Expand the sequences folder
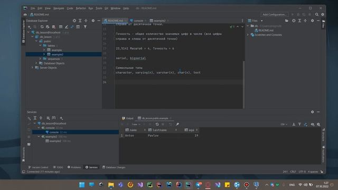This screenshot has height=190, width=338. point(40,59)
